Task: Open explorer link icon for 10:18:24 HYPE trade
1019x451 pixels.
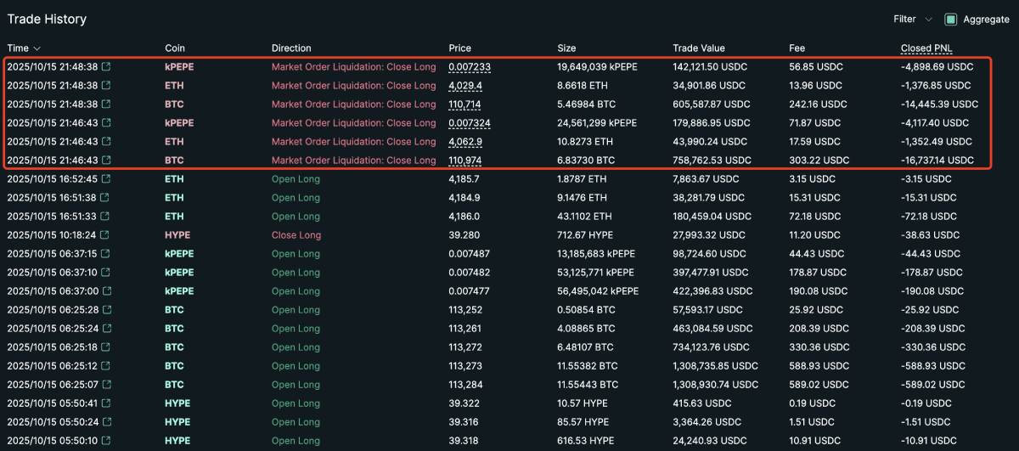Action: pyautogui.click(x=106, y=235)
